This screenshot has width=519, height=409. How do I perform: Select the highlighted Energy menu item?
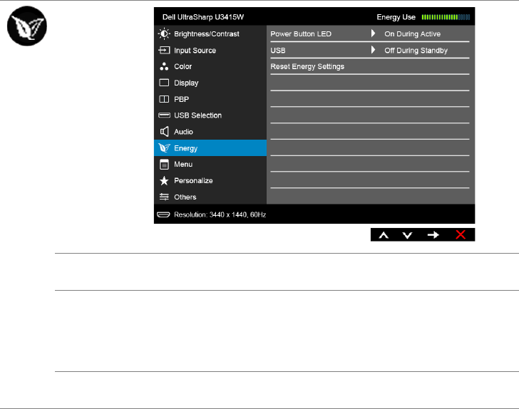click(210, 148)
